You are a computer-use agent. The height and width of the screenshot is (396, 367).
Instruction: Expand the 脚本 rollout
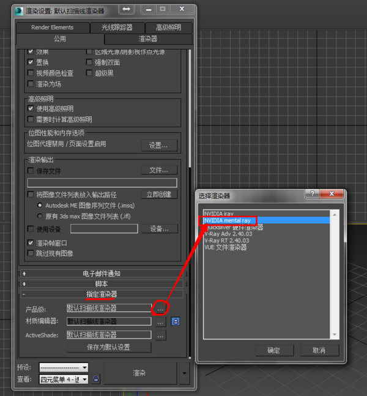coord(102,284)
